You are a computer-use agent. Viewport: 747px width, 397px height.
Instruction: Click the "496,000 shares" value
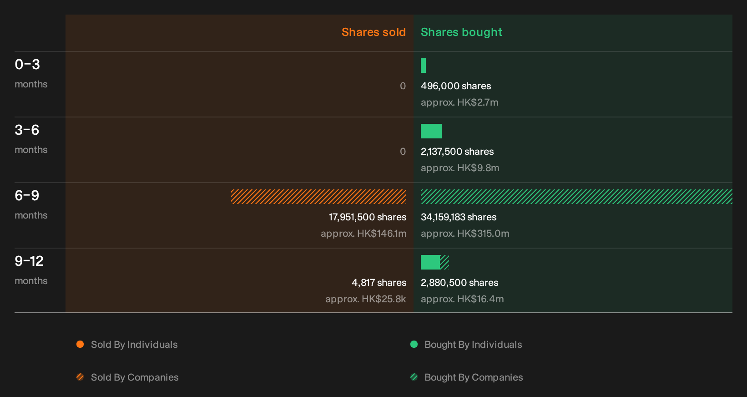(456, 86)
